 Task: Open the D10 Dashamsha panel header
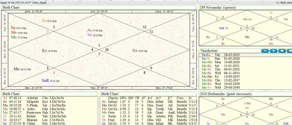225,94
